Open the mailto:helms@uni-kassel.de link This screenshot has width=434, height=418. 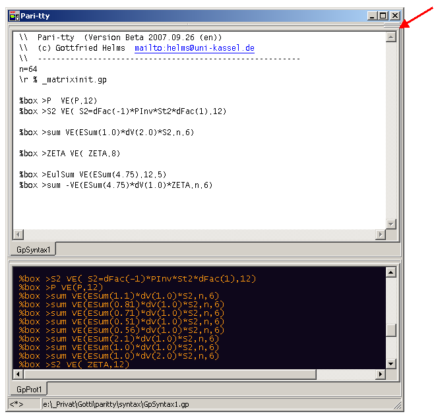pyautogui.click(x=194, y=48)
